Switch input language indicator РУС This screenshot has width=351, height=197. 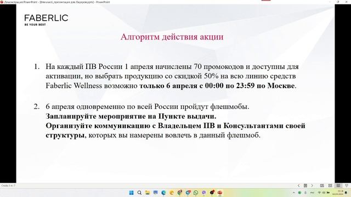pyautogui.click(x=312, y=193)
